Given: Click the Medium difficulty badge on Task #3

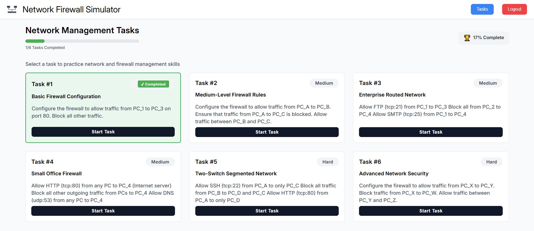Looking at the screenshot, I should (x=488, y=83).
